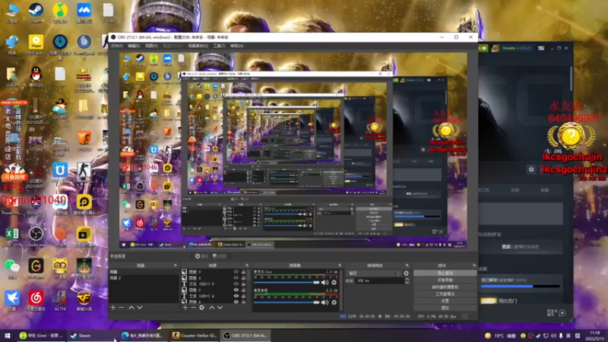Open NetEase Cloud Music desktop icon
This screenshot has width=608, height=342.
[36, 300]
